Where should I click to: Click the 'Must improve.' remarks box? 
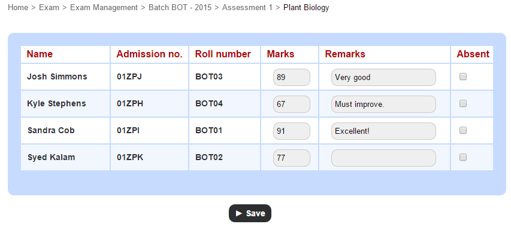click(x=383, y=105)
